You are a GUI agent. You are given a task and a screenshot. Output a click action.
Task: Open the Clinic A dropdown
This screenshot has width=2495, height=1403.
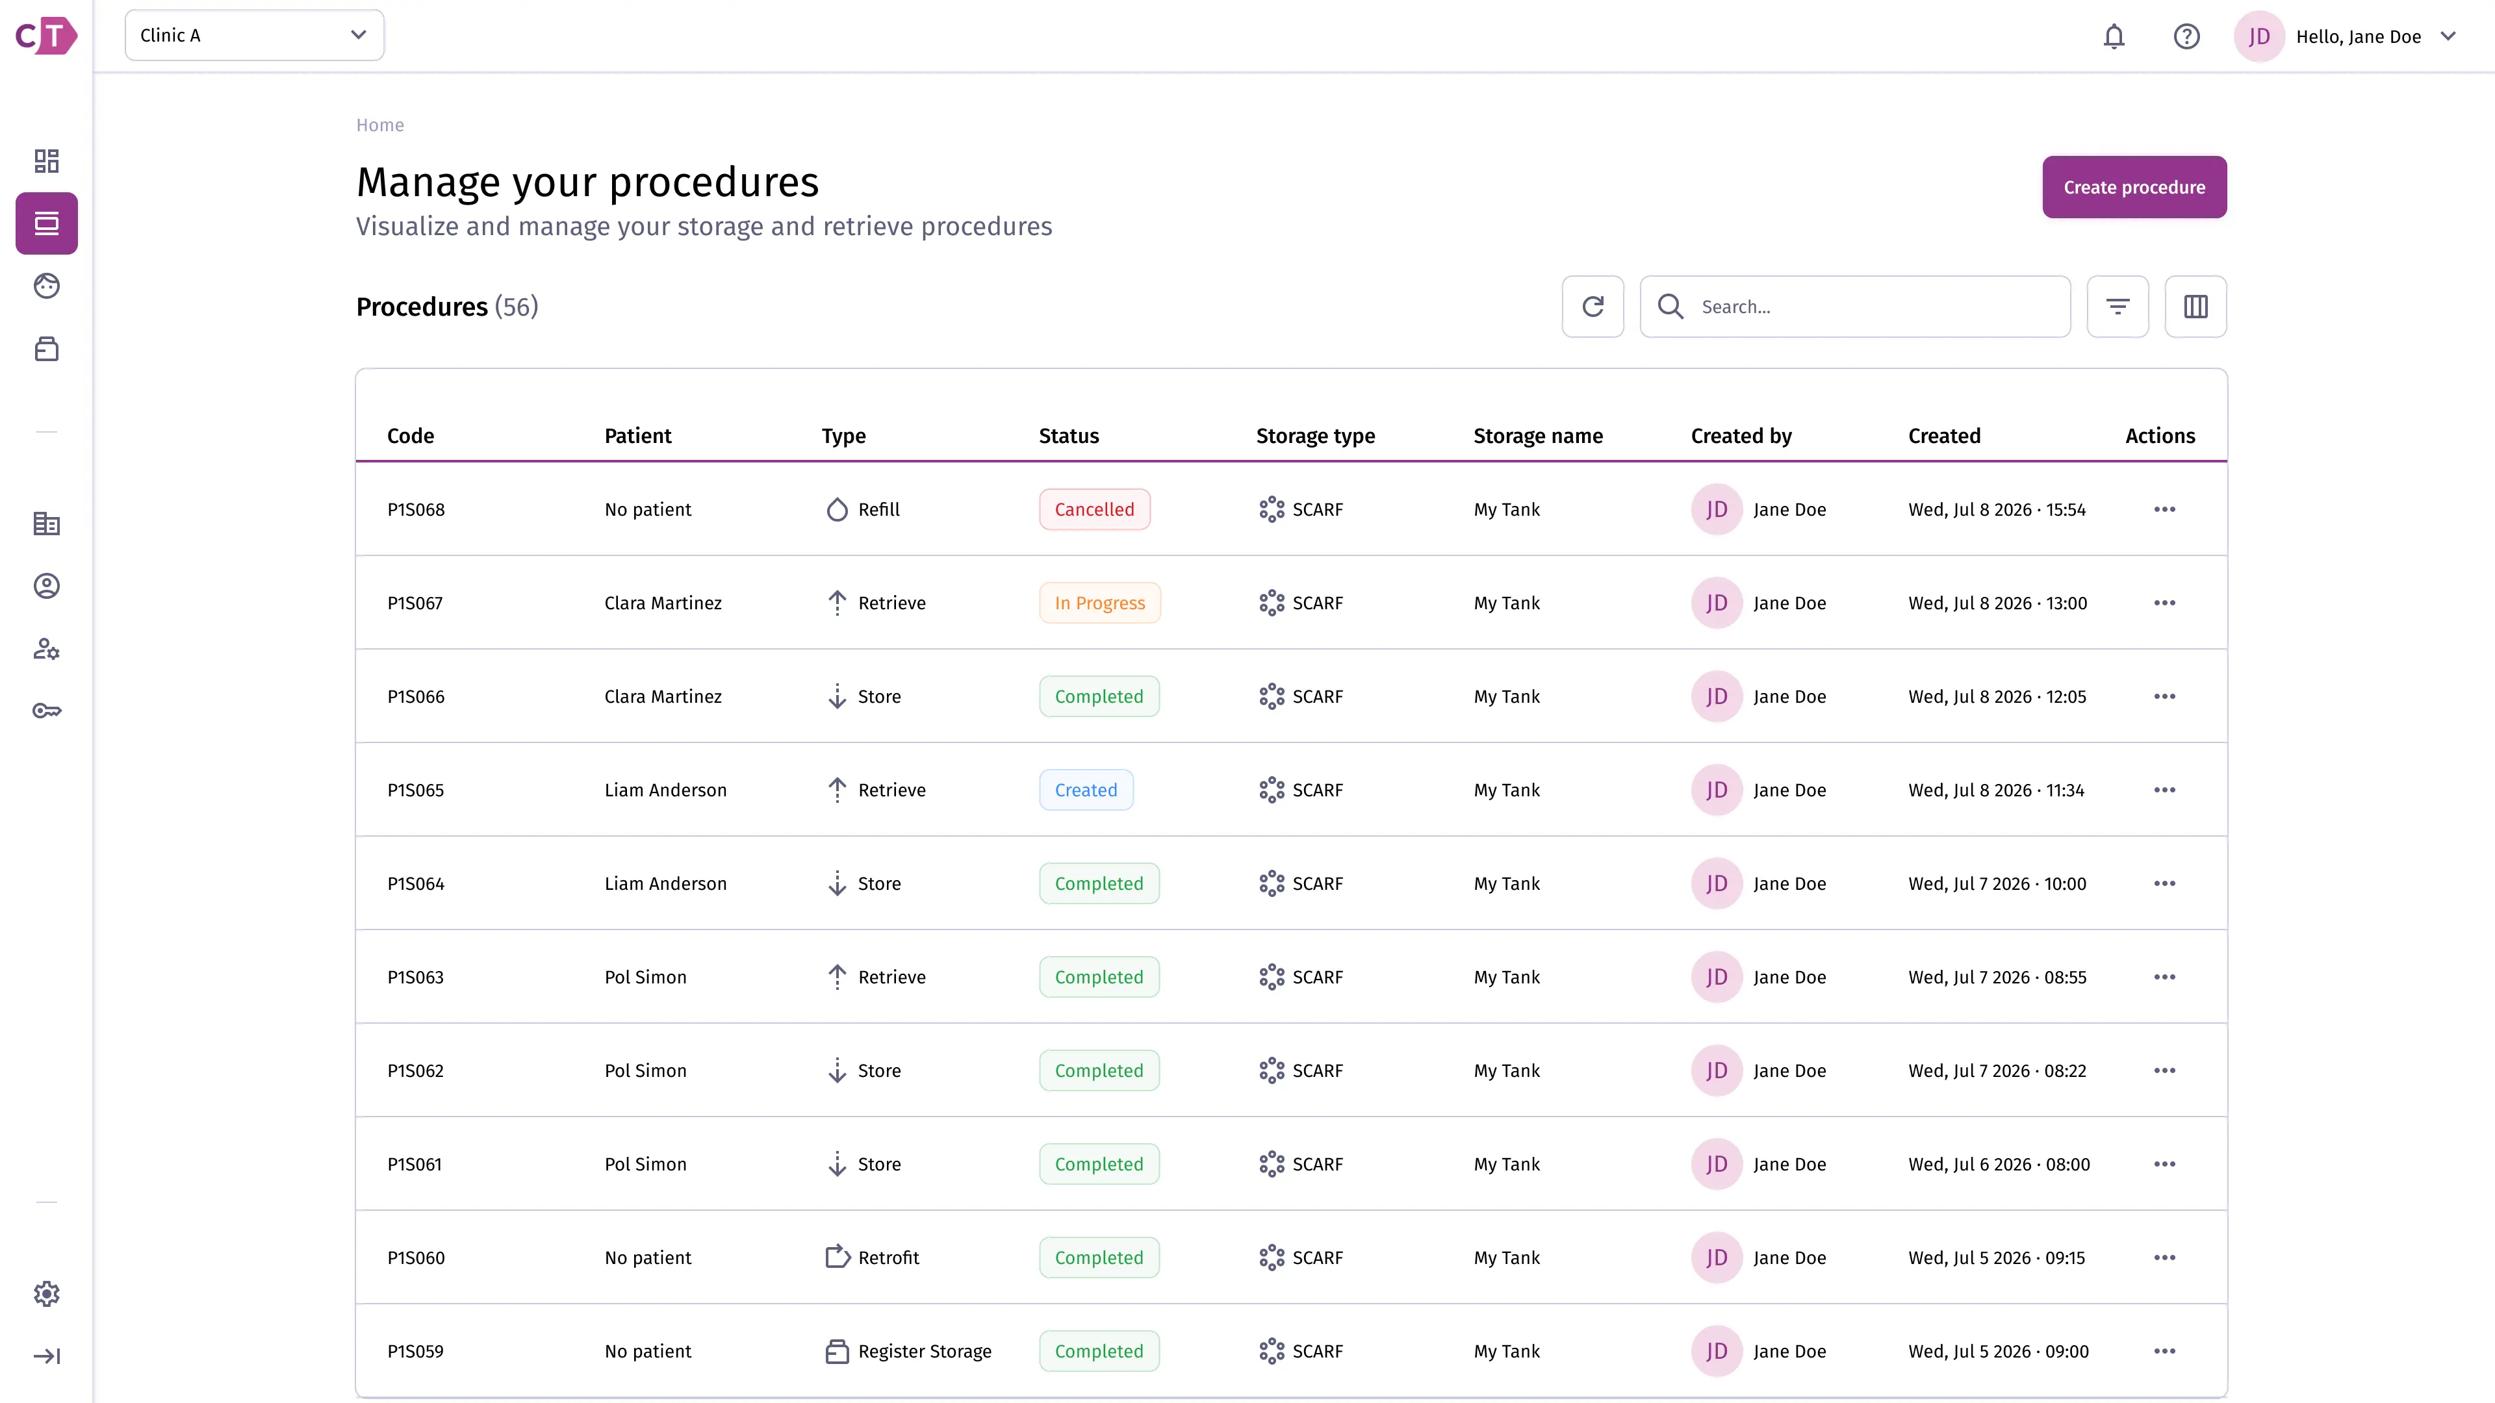pos(255,36)
